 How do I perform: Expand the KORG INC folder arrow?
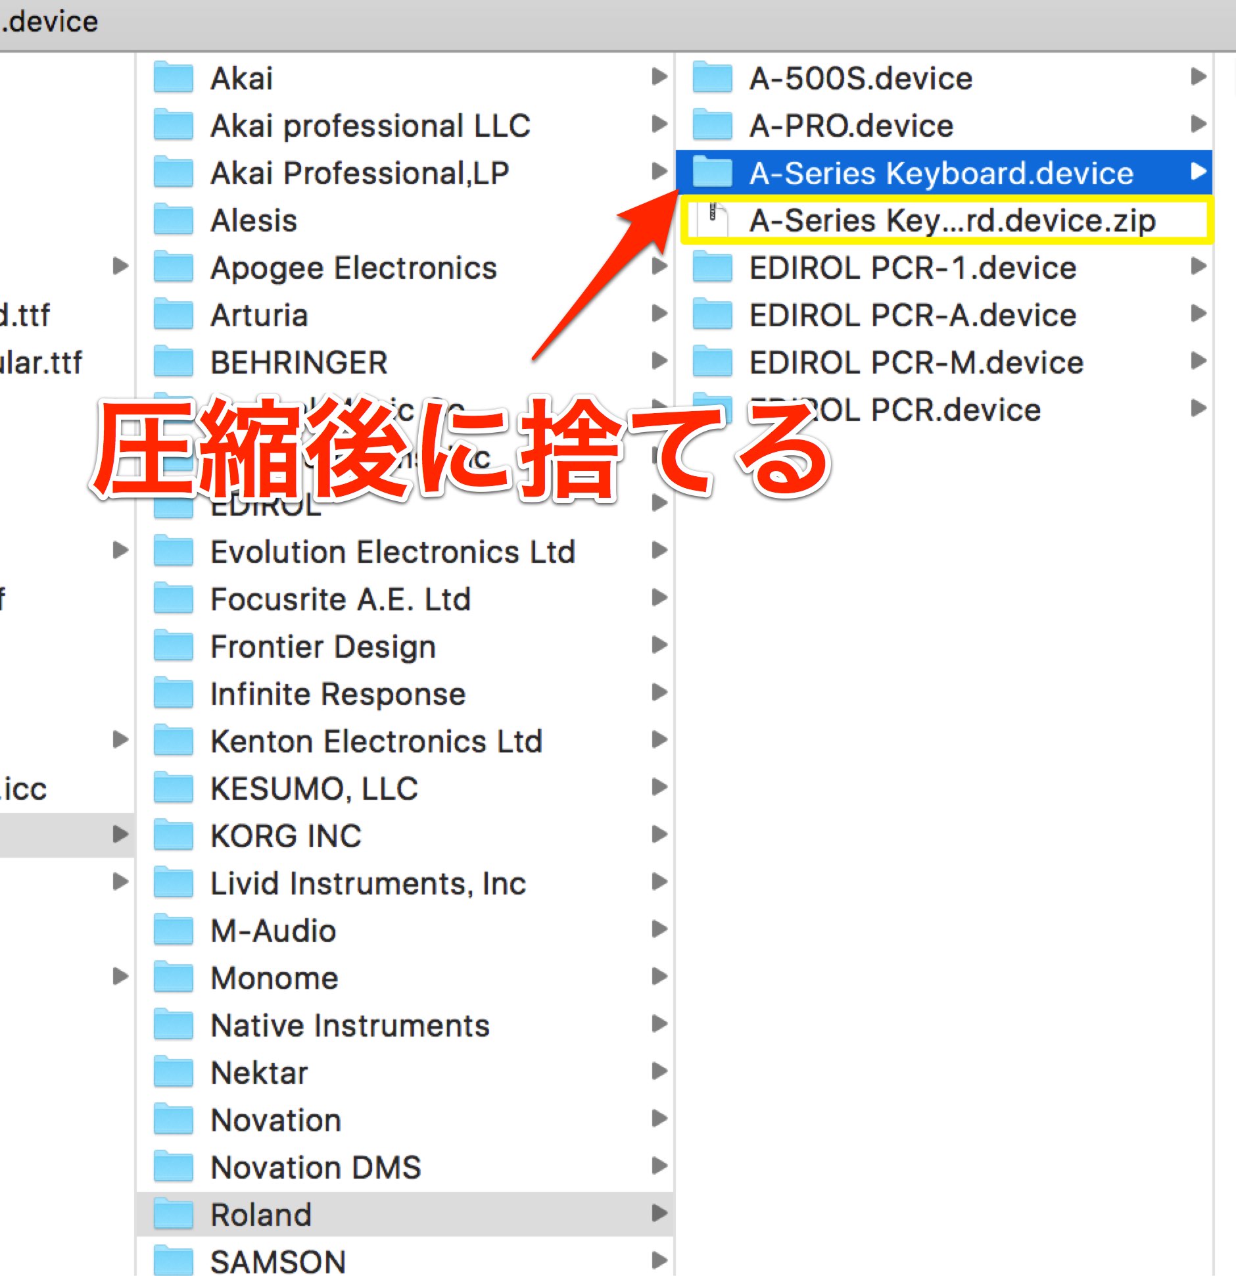659,835
